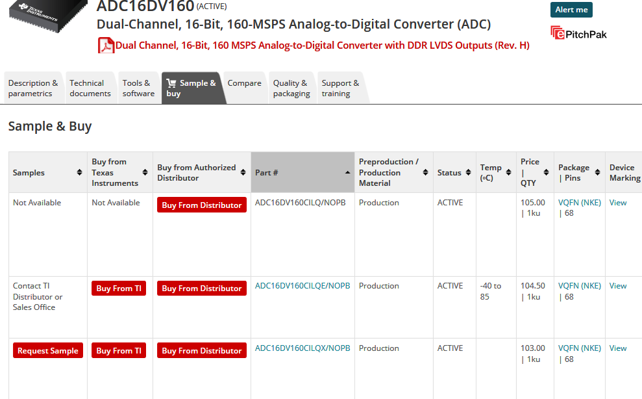Click the shopping cart icon in Sample & buy tab

pyautogui.click(x=171, y=83)
